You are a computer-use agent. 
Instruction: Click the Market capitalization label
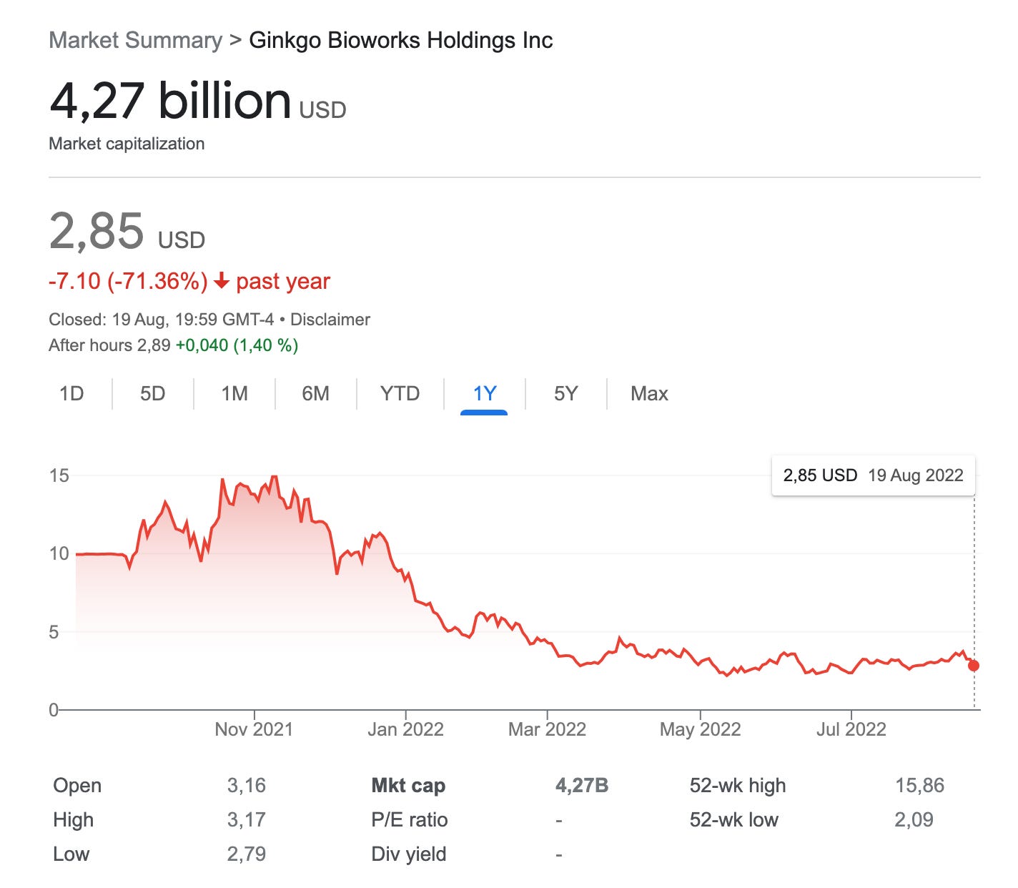[x=127, y=144]
